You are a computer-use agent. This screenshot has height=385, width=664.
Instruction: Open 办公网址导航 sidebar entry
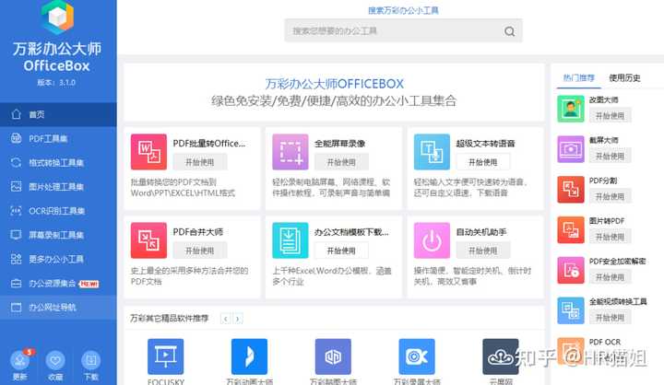coord(58,307)
